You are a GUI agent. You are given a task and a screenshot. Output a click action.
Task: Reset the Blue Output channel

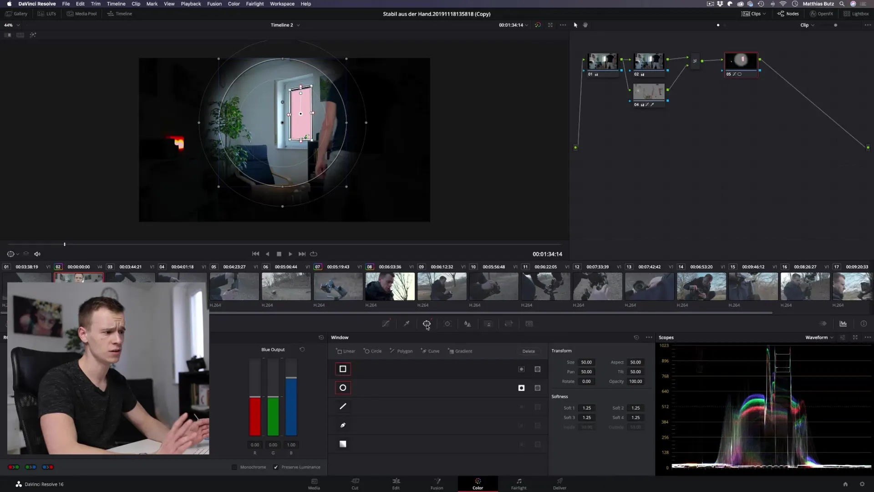tap(302, 349)
